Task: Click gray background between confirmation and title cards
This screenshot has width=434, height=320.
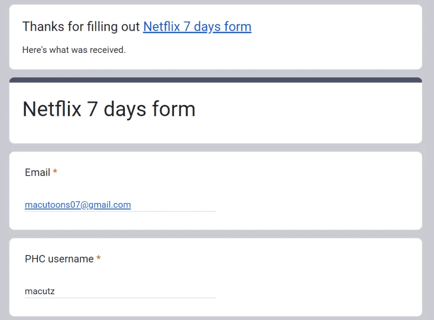Action: pyautogui.click(x=216, y=73)
